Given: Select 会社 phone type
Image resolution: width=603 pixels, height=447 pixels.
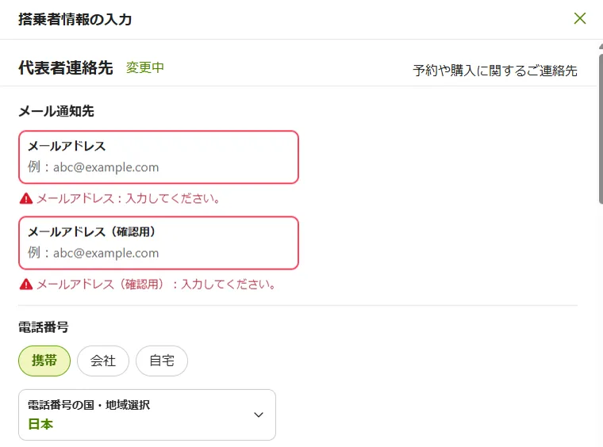Looking at the screenshot, I should tap(103, 361).
